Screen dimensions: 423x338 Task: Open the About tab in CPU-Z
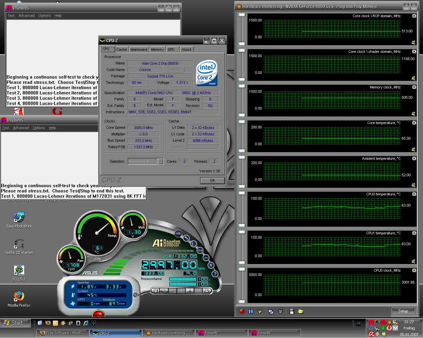pyautogui.click(x=186, y=50)
